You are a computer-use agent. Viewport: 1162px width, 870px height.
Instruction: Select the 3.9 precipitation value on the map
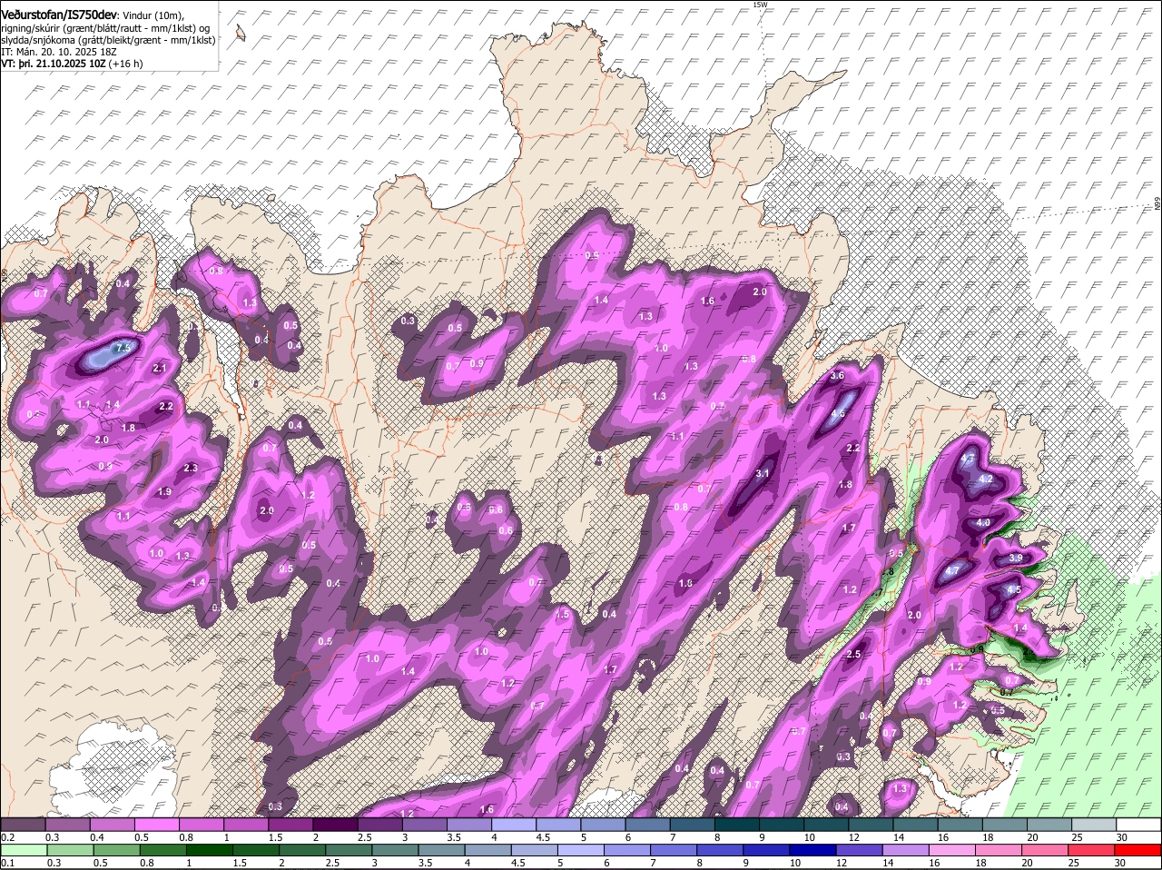(x=1016, y=558)
